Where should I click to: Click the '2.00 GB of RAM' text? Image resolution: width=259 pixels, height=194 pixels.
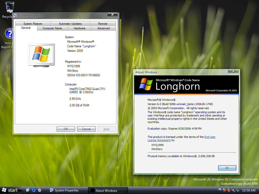pyautogui.click(x=79, y=105)
